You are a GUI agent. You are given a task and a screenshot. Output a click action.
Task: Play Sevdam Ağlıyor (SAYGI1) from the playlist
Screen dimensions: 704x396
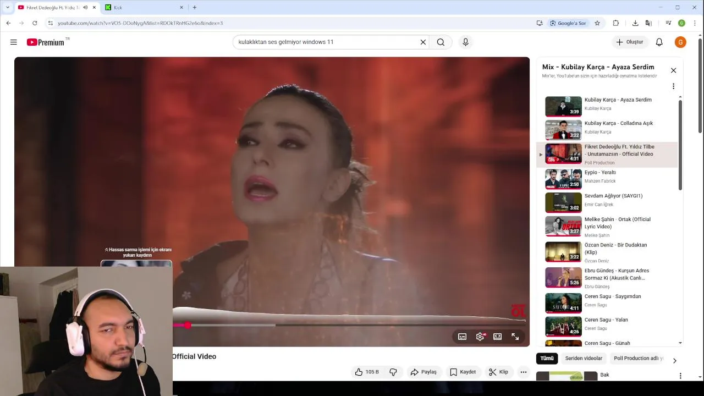click(607, 202)
